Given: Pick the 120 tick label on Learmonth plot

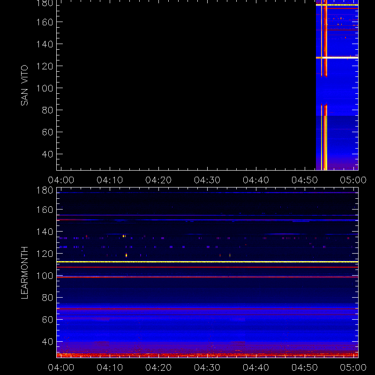Looking at the screenshot, I should 45,254.
